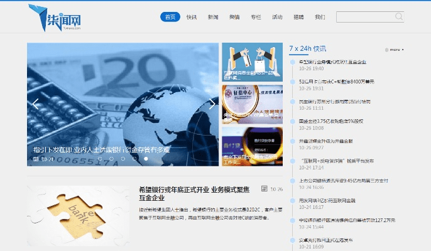Advance carousel with the right arrow
Image resolution: width=431 pixels, height=251 pixels.
[x=212, y=104]
